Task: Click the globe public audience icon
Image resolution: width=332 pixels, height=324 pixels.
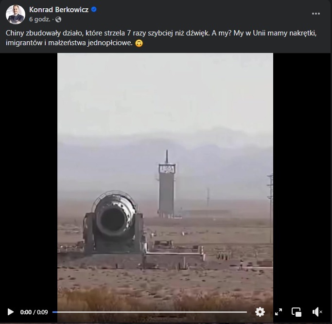Action: [58, 19]
